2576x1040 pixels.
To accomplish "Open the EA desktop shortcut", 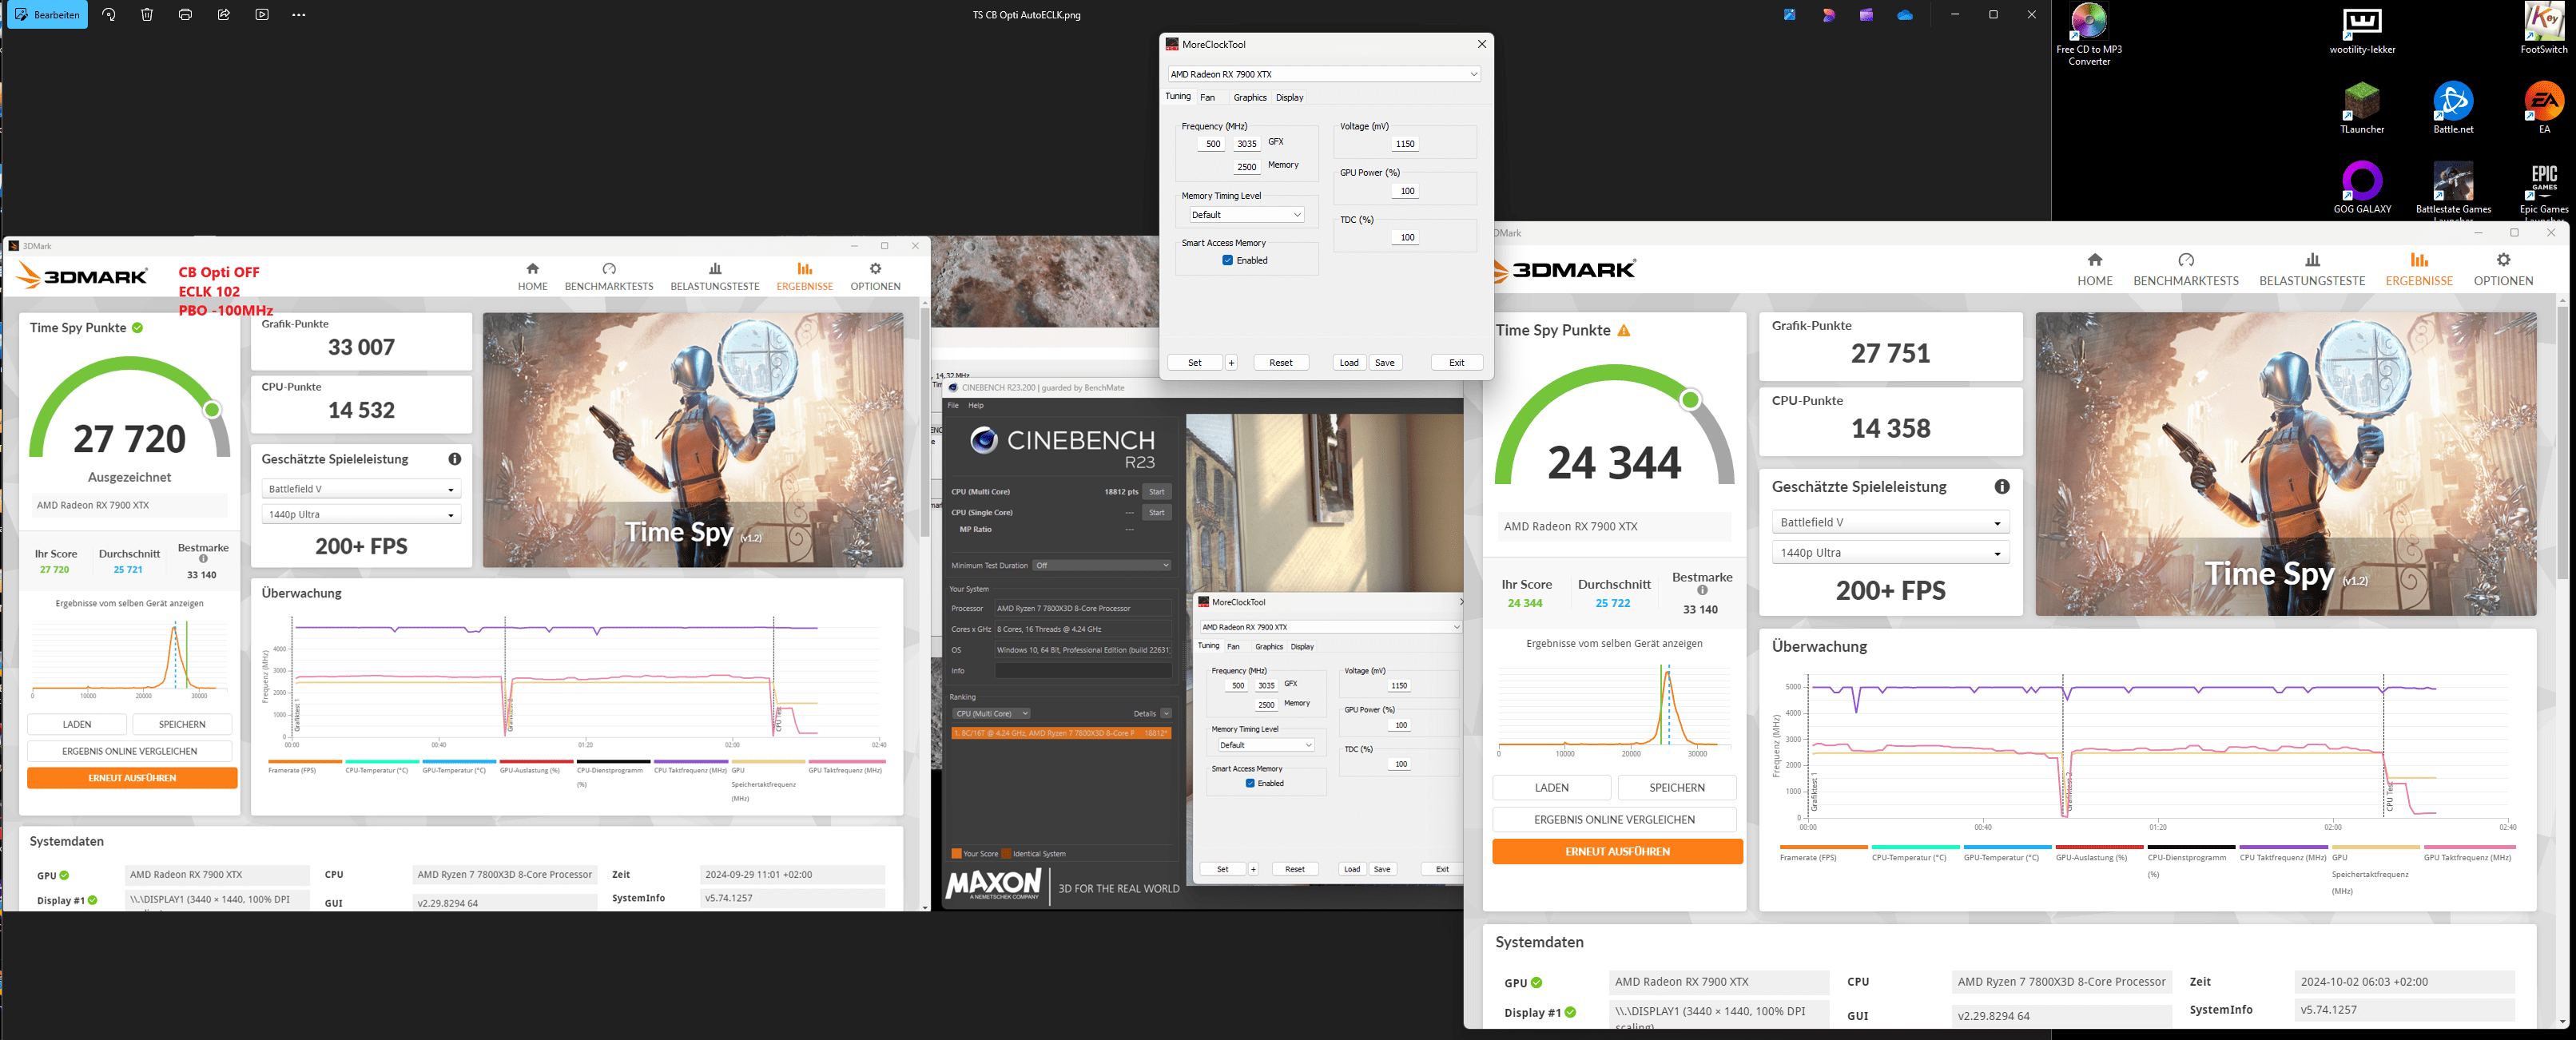I will click(2544, 108).
